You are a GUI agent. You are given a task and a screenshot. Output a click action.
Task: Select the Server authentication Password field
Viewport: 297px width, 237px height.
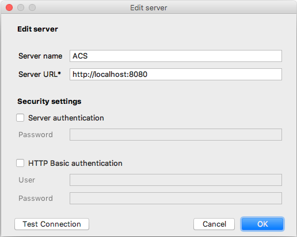pos(176,135)
